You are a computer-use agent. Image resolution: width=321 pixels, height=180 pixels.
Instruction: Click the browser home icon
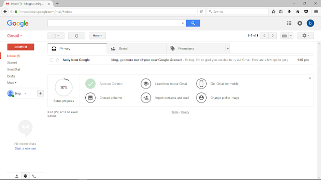pos(297,11)
